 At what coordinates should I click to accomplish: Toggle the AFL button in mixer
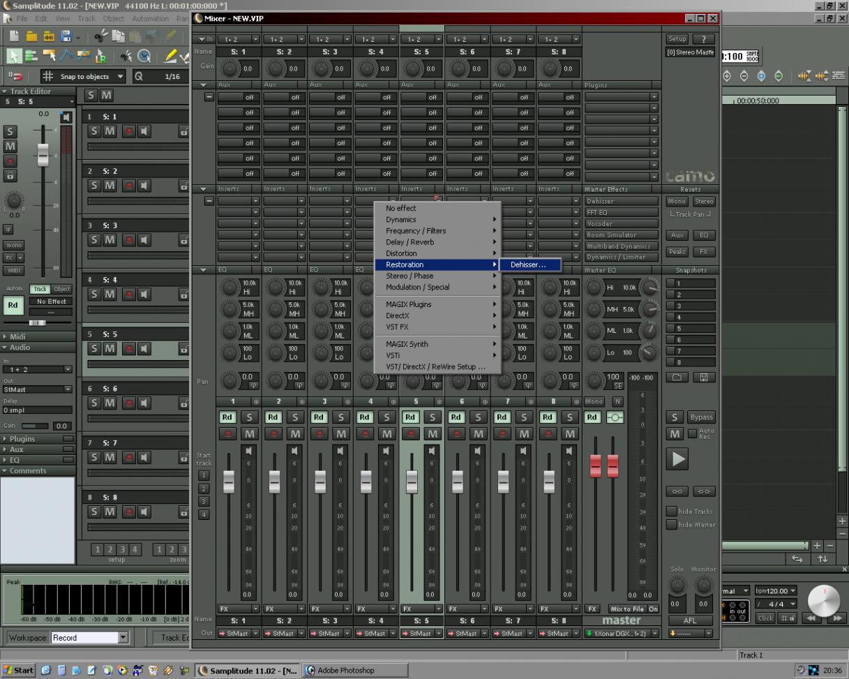coord(691,620)
